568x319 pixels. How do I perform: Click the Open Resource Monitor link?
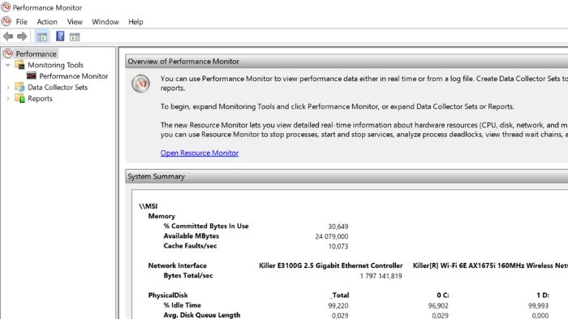[200, 153]
